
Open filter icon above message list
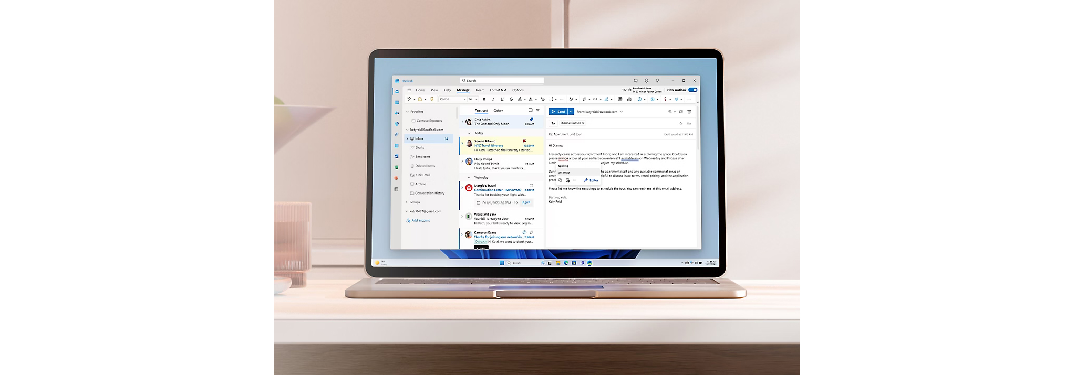click(537, 110)
